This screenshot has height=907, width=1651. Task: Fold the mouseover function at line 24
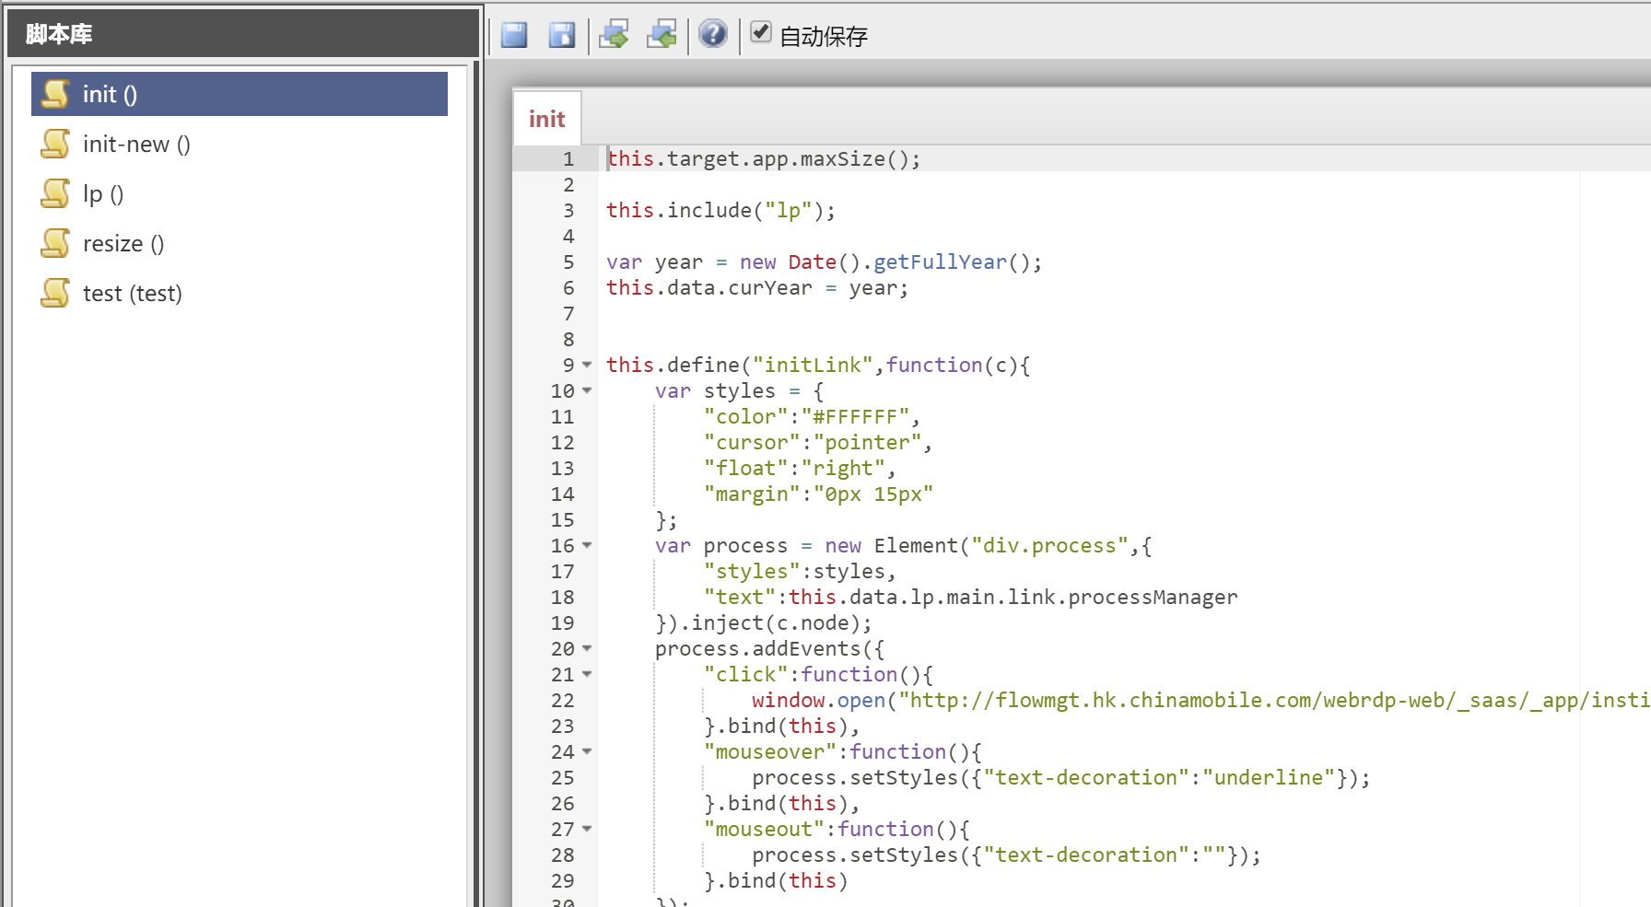pos(587,751)
